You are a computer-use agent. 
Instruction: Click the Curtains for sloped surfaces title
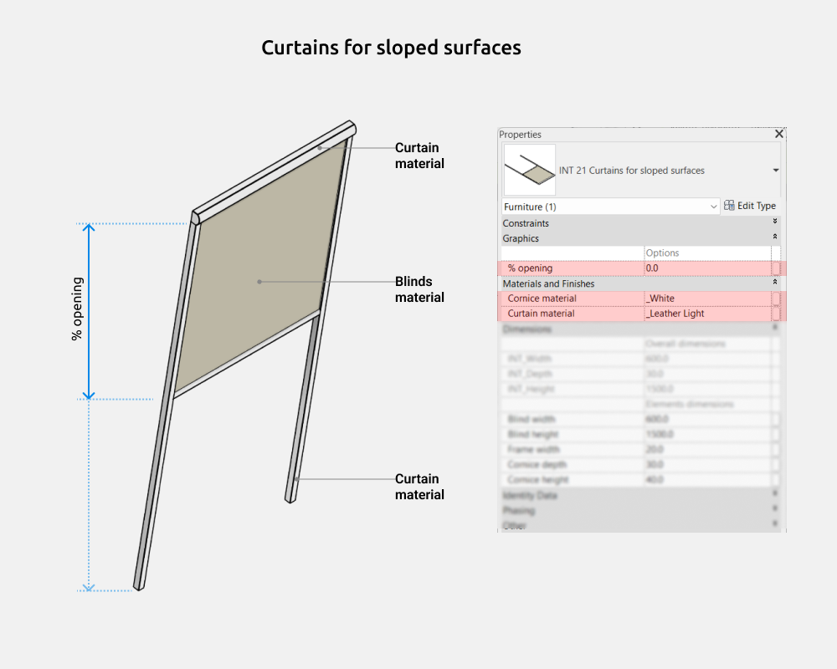391,48
